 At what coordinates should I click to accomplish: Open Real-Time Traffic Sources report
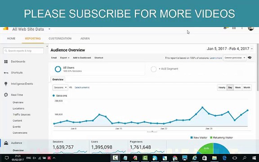tap(22, 115)
